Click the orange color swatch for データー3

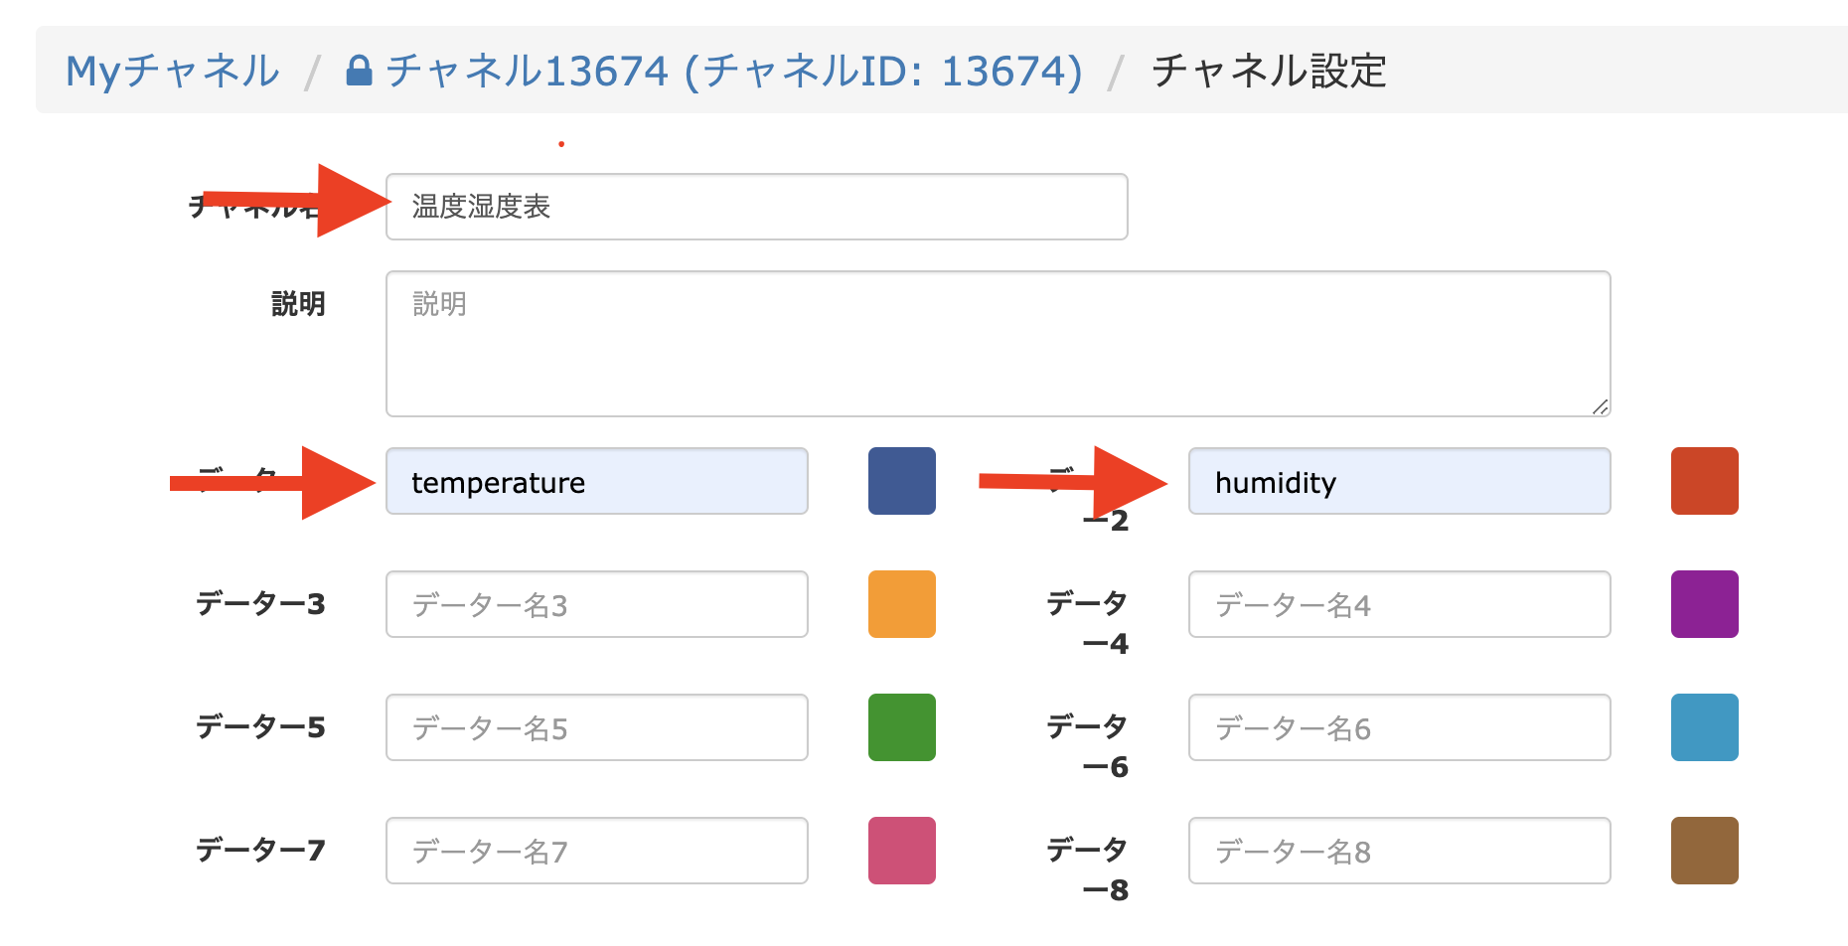[902, 604]
